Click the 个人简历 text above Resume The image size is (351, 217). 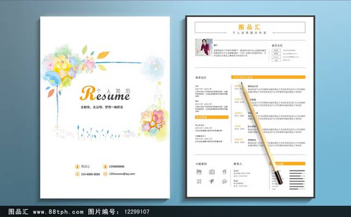click(114, 91)
